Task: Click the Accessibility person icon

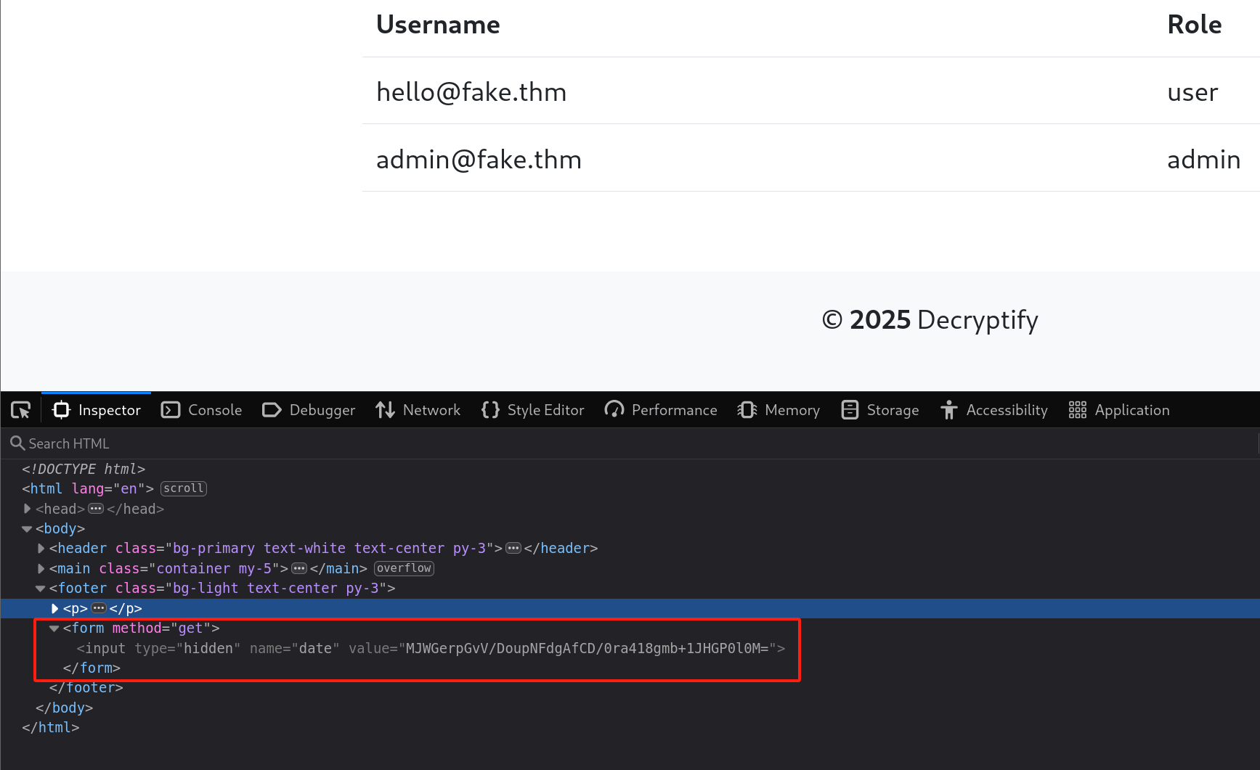Action: coord(949,409)
